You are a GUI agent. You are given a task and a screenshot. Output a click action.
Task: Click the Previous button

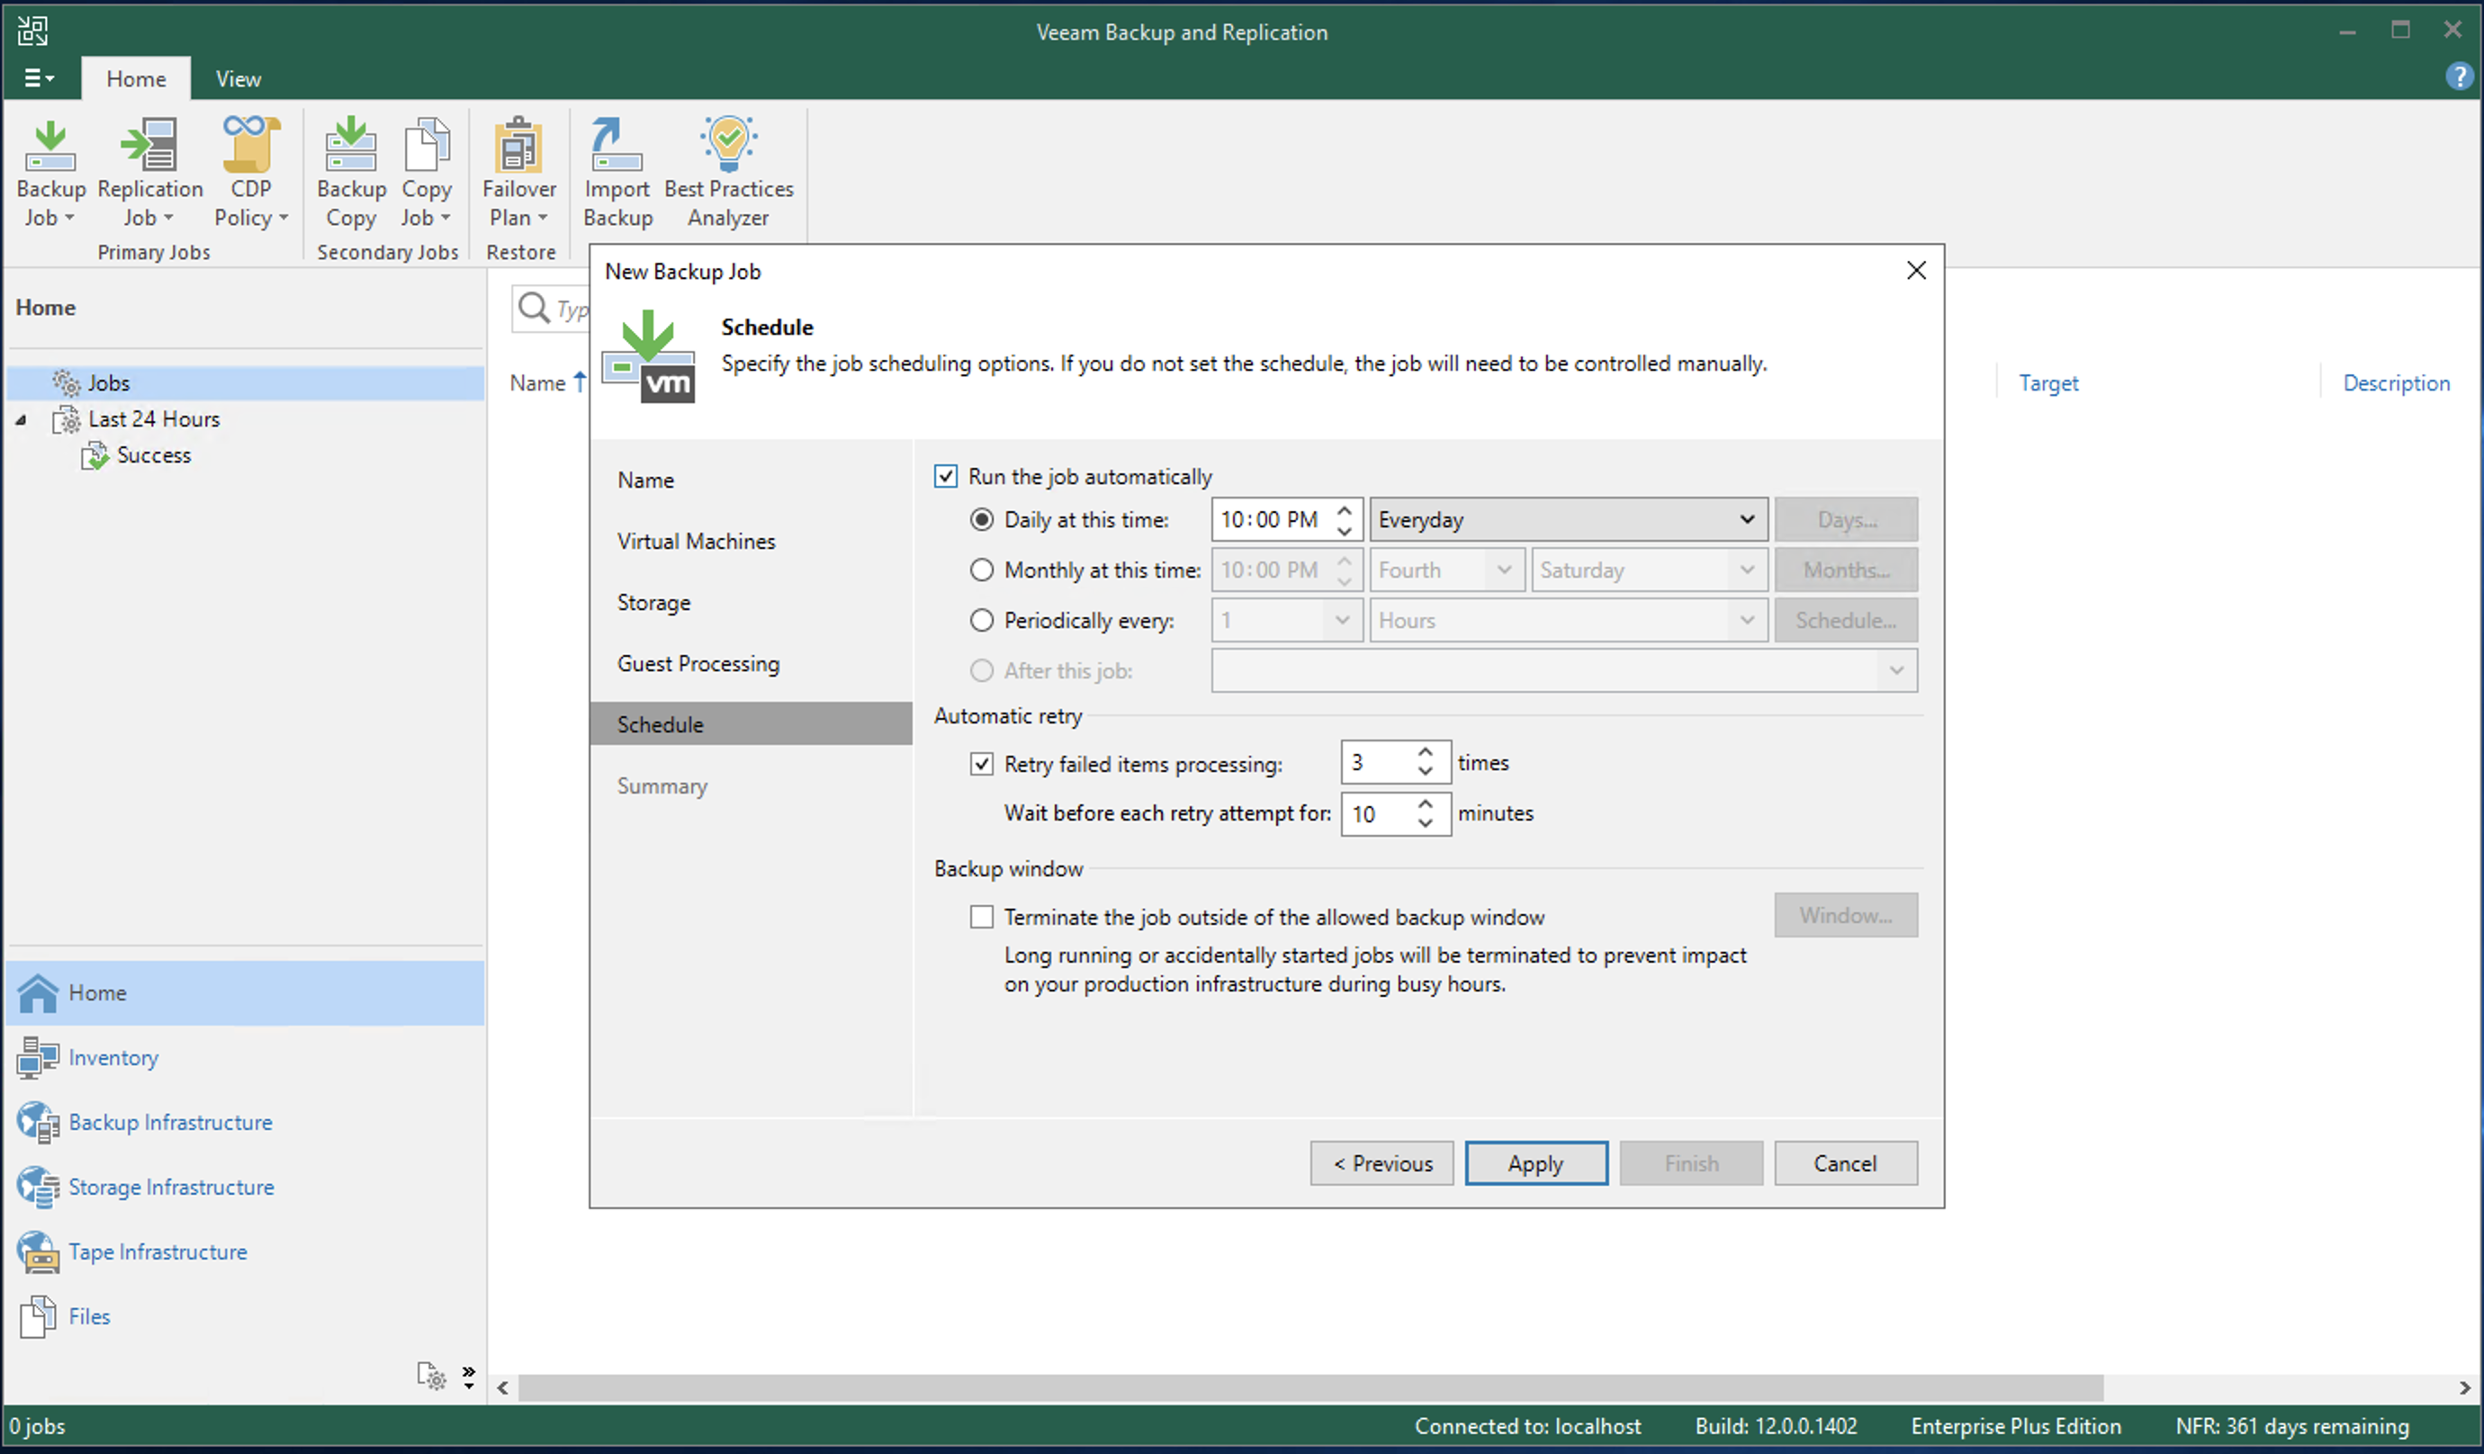(x=1382, y=1163)
